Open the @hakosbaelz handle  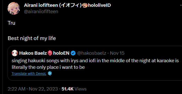pos(92,53)
